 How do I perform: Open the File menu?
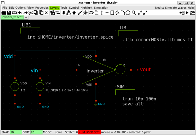pos(5,8)
